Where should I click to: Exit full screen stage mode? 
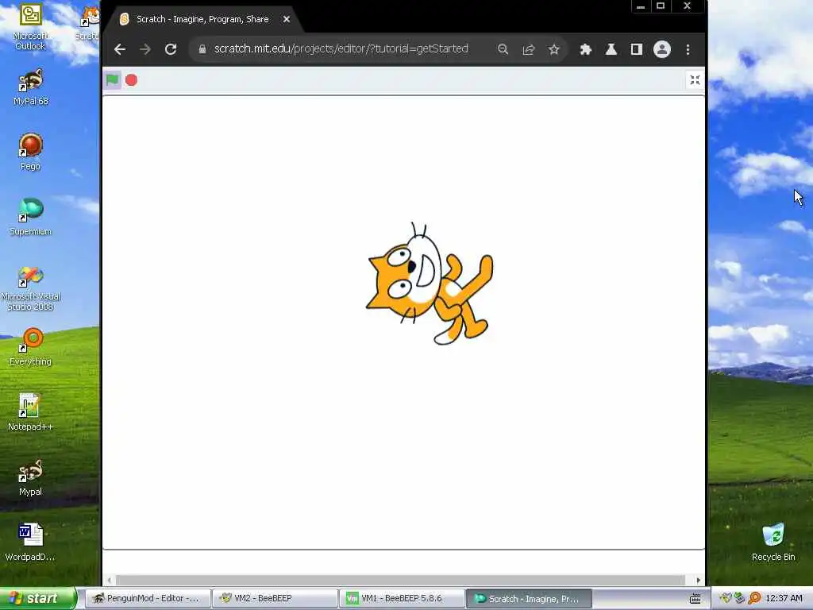coord(695,80)
